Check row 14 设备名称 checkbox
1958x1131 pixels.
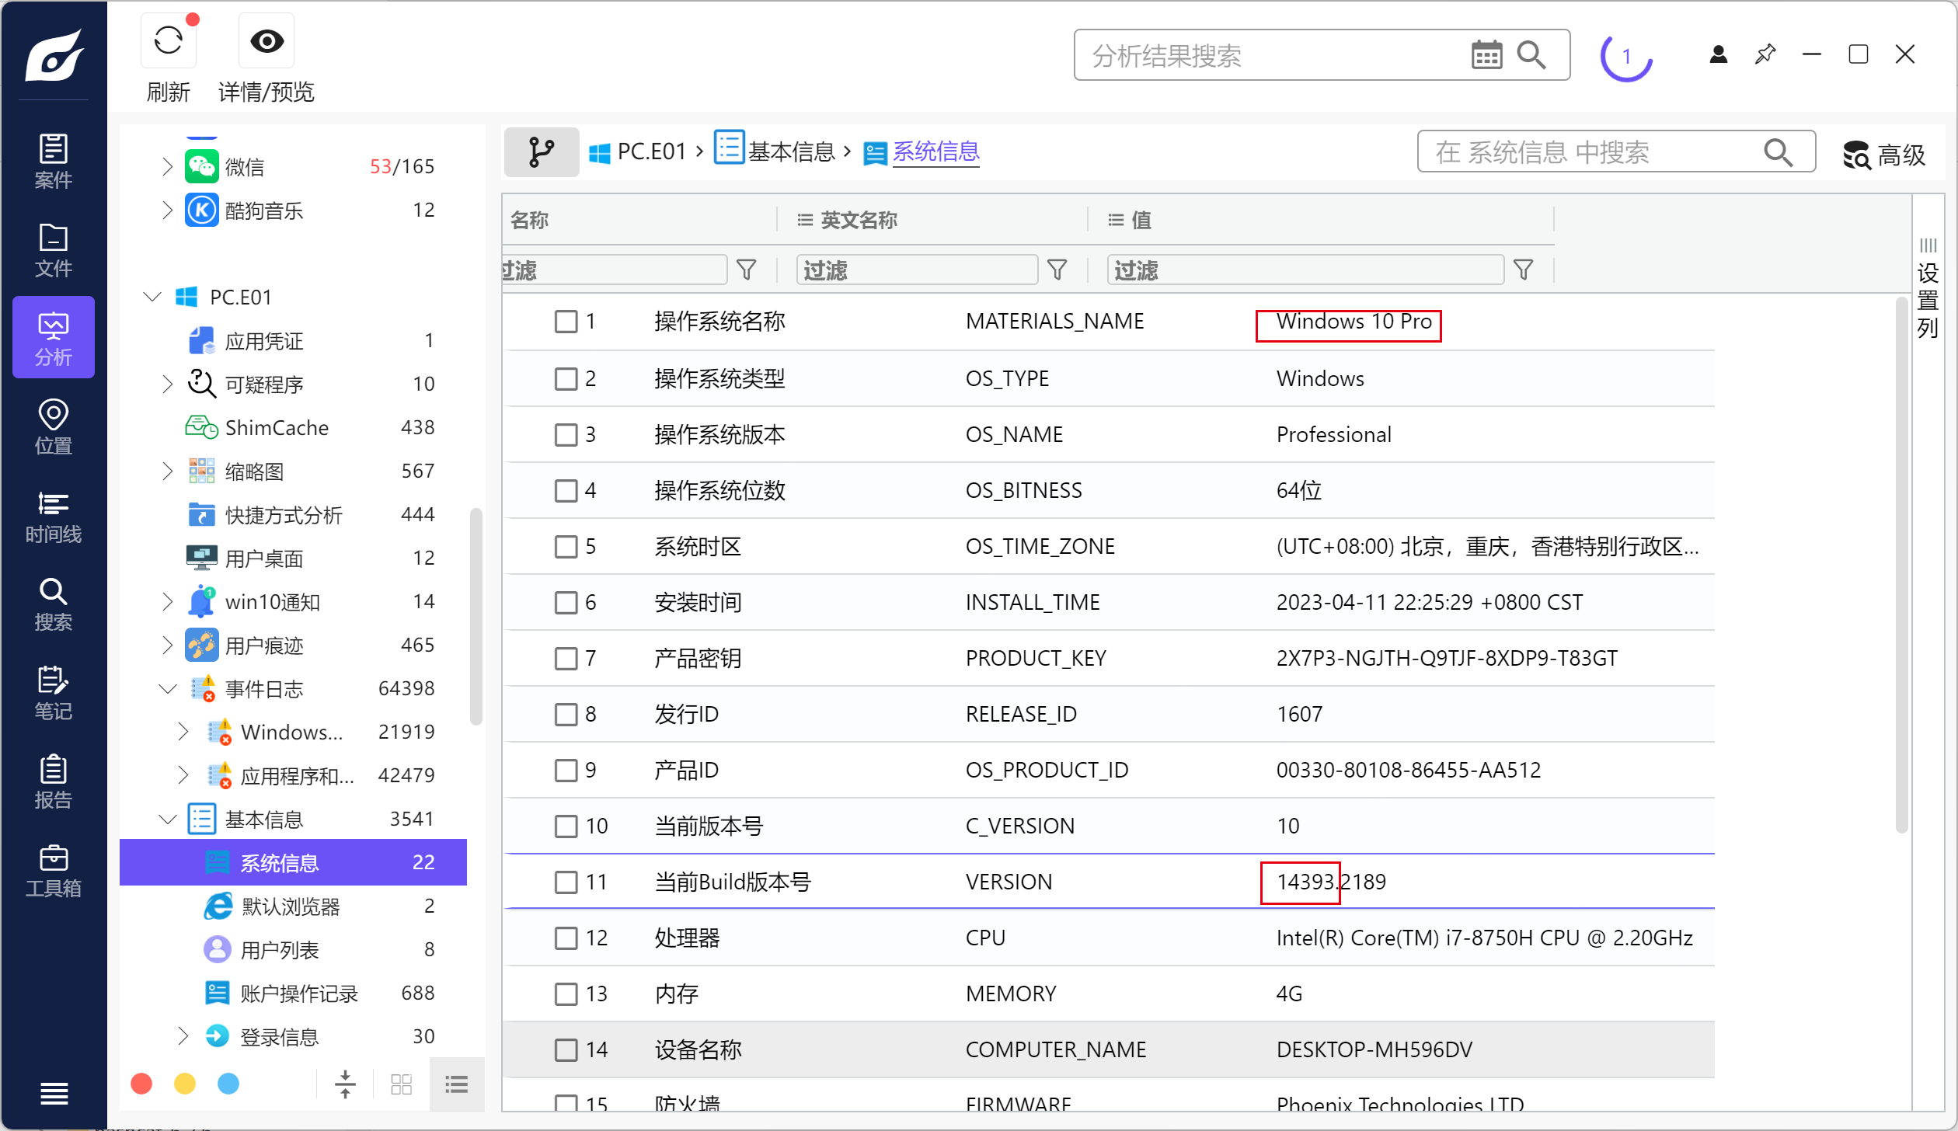tap(566, 1049)
